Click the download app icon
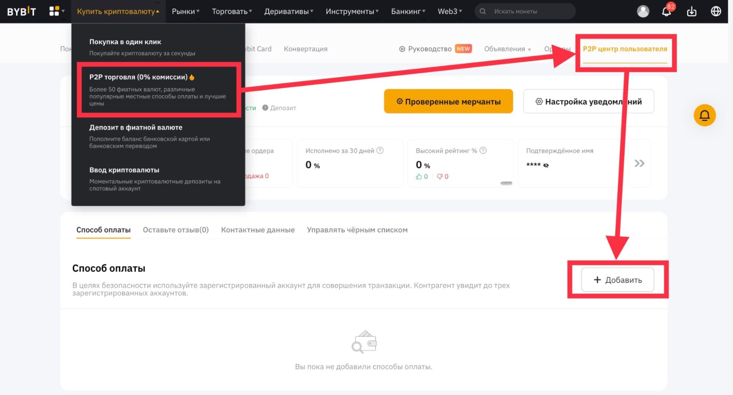 [x=692, y=11]
